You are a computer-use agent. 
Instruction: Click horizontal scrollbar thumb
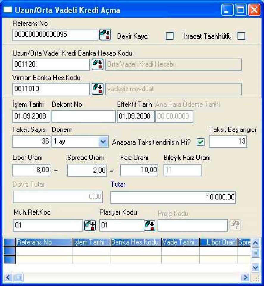18,278
